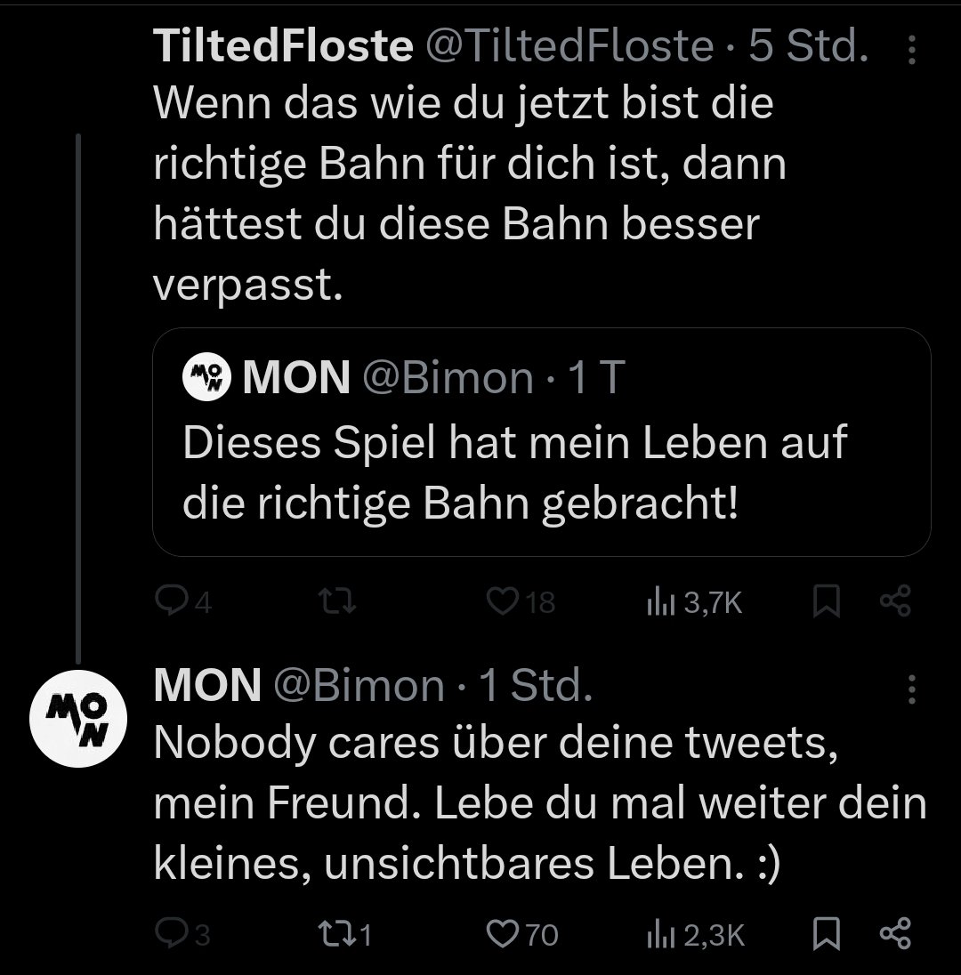
Task: Retweet TiltedFloste's tweet
Action: [x=337, y=601]
